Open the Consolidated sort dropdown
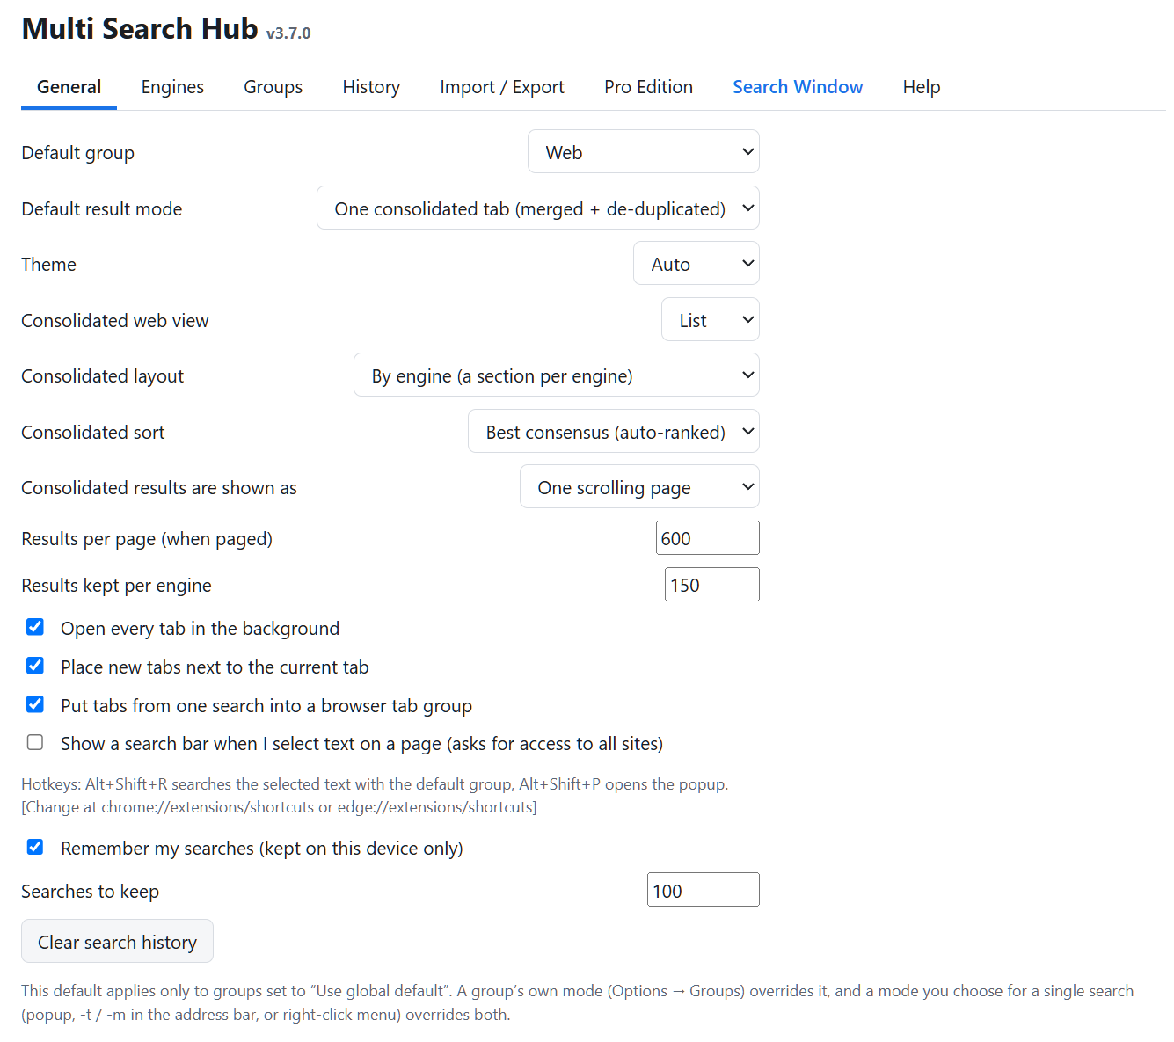The image size is (1174, 1042). coord(614,432)
